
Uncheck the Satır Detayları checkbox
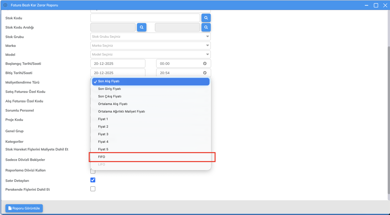(x=93, y=180)
